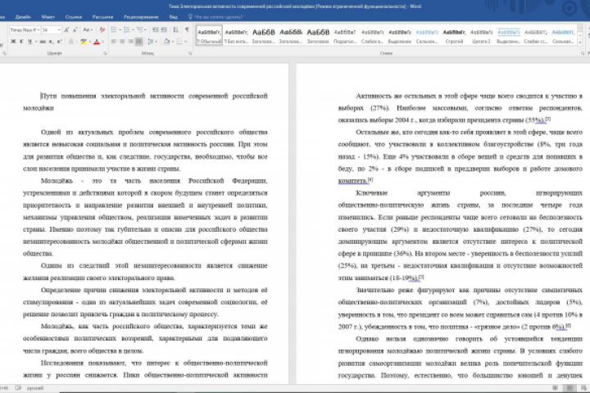This screenshot has width=590, height=393.
Task: Sort paragraph text icon
Action: coord(175,29)
